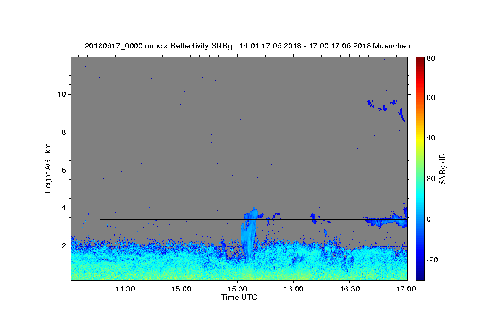The height and width of the screenshot is (336, 504).
Task: Click the plot title text
Action: 247,46
